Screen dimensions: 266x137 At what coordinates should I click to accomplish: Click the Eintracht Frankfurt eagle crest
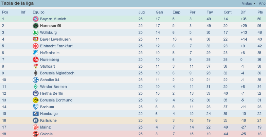point(36,46)
